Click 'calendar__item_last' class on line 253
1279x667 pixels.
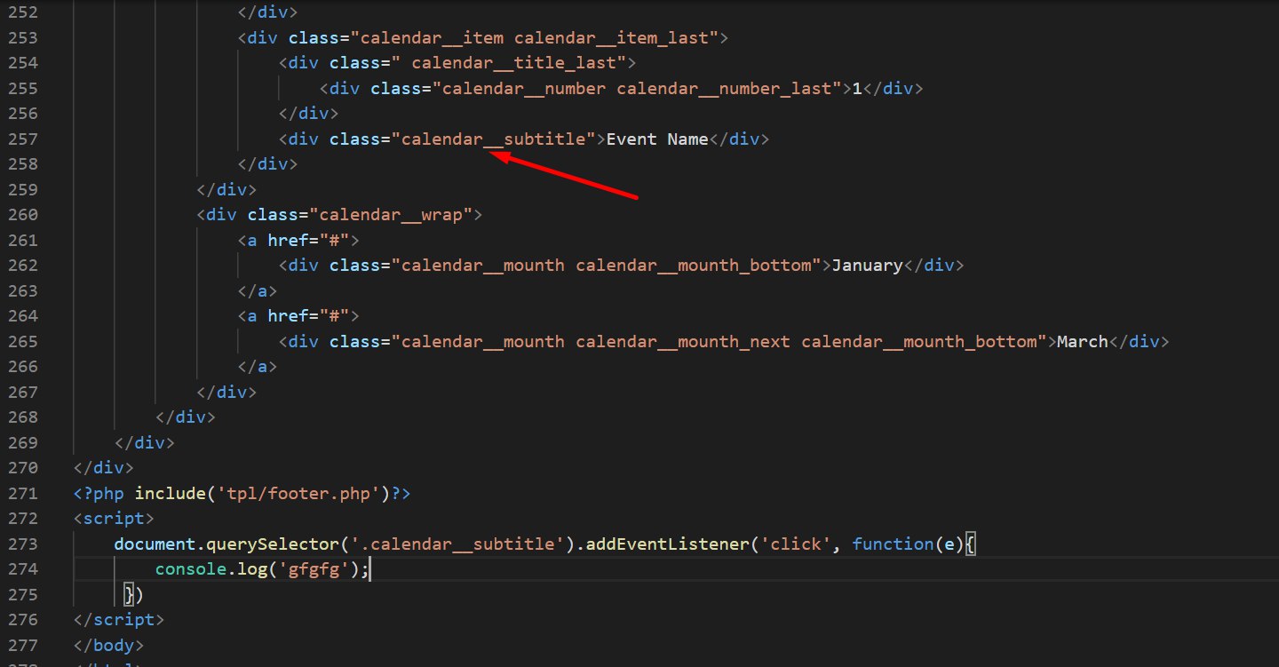tap(612, 37)
